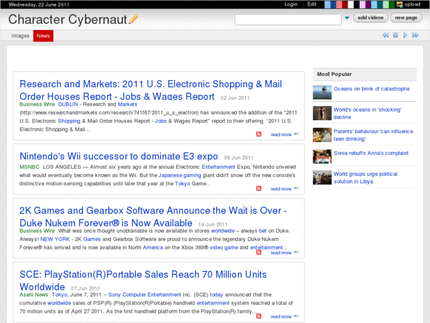Click the pencil edit icon beside the title
430x323 pixels.
(133, 19)
